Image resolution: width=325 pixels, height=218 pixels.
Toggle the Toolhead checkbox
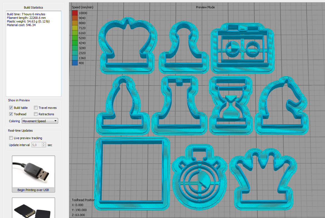[x=11, y=114]
